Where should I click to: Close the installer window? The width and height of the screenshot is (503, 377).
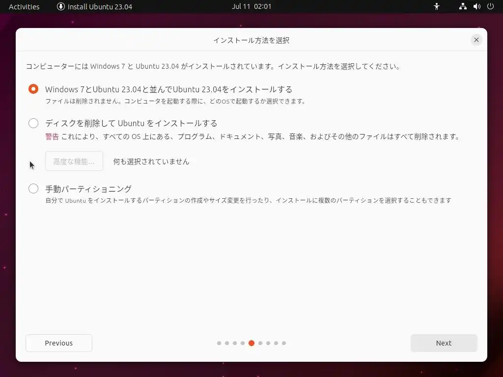[x=476, y=40]
